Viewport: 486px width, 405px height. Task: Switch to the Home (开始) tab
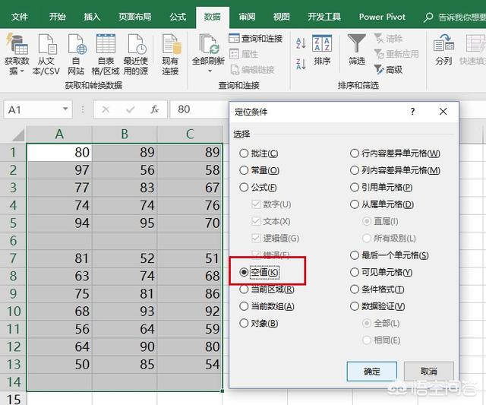pos(58,17)
